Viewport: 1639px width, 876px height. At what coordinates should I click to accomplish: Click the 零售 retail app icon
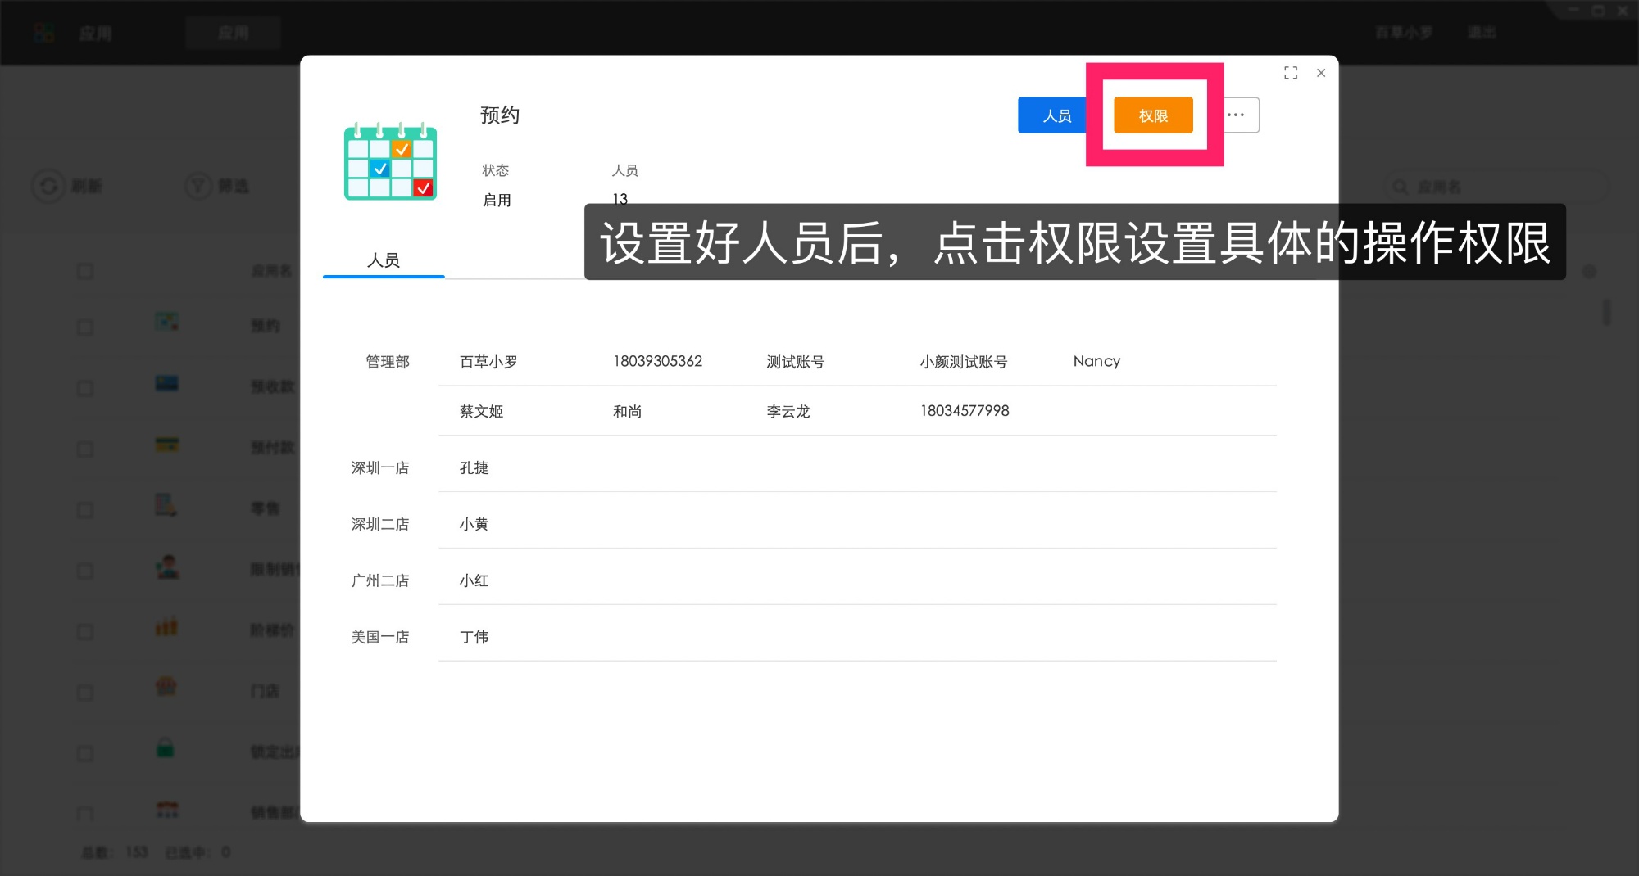(166, 504)
